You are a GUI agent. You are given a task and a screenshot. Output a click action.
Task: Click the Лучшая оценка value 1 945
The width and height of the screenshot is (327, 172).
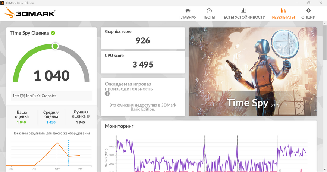coord(80,122)
